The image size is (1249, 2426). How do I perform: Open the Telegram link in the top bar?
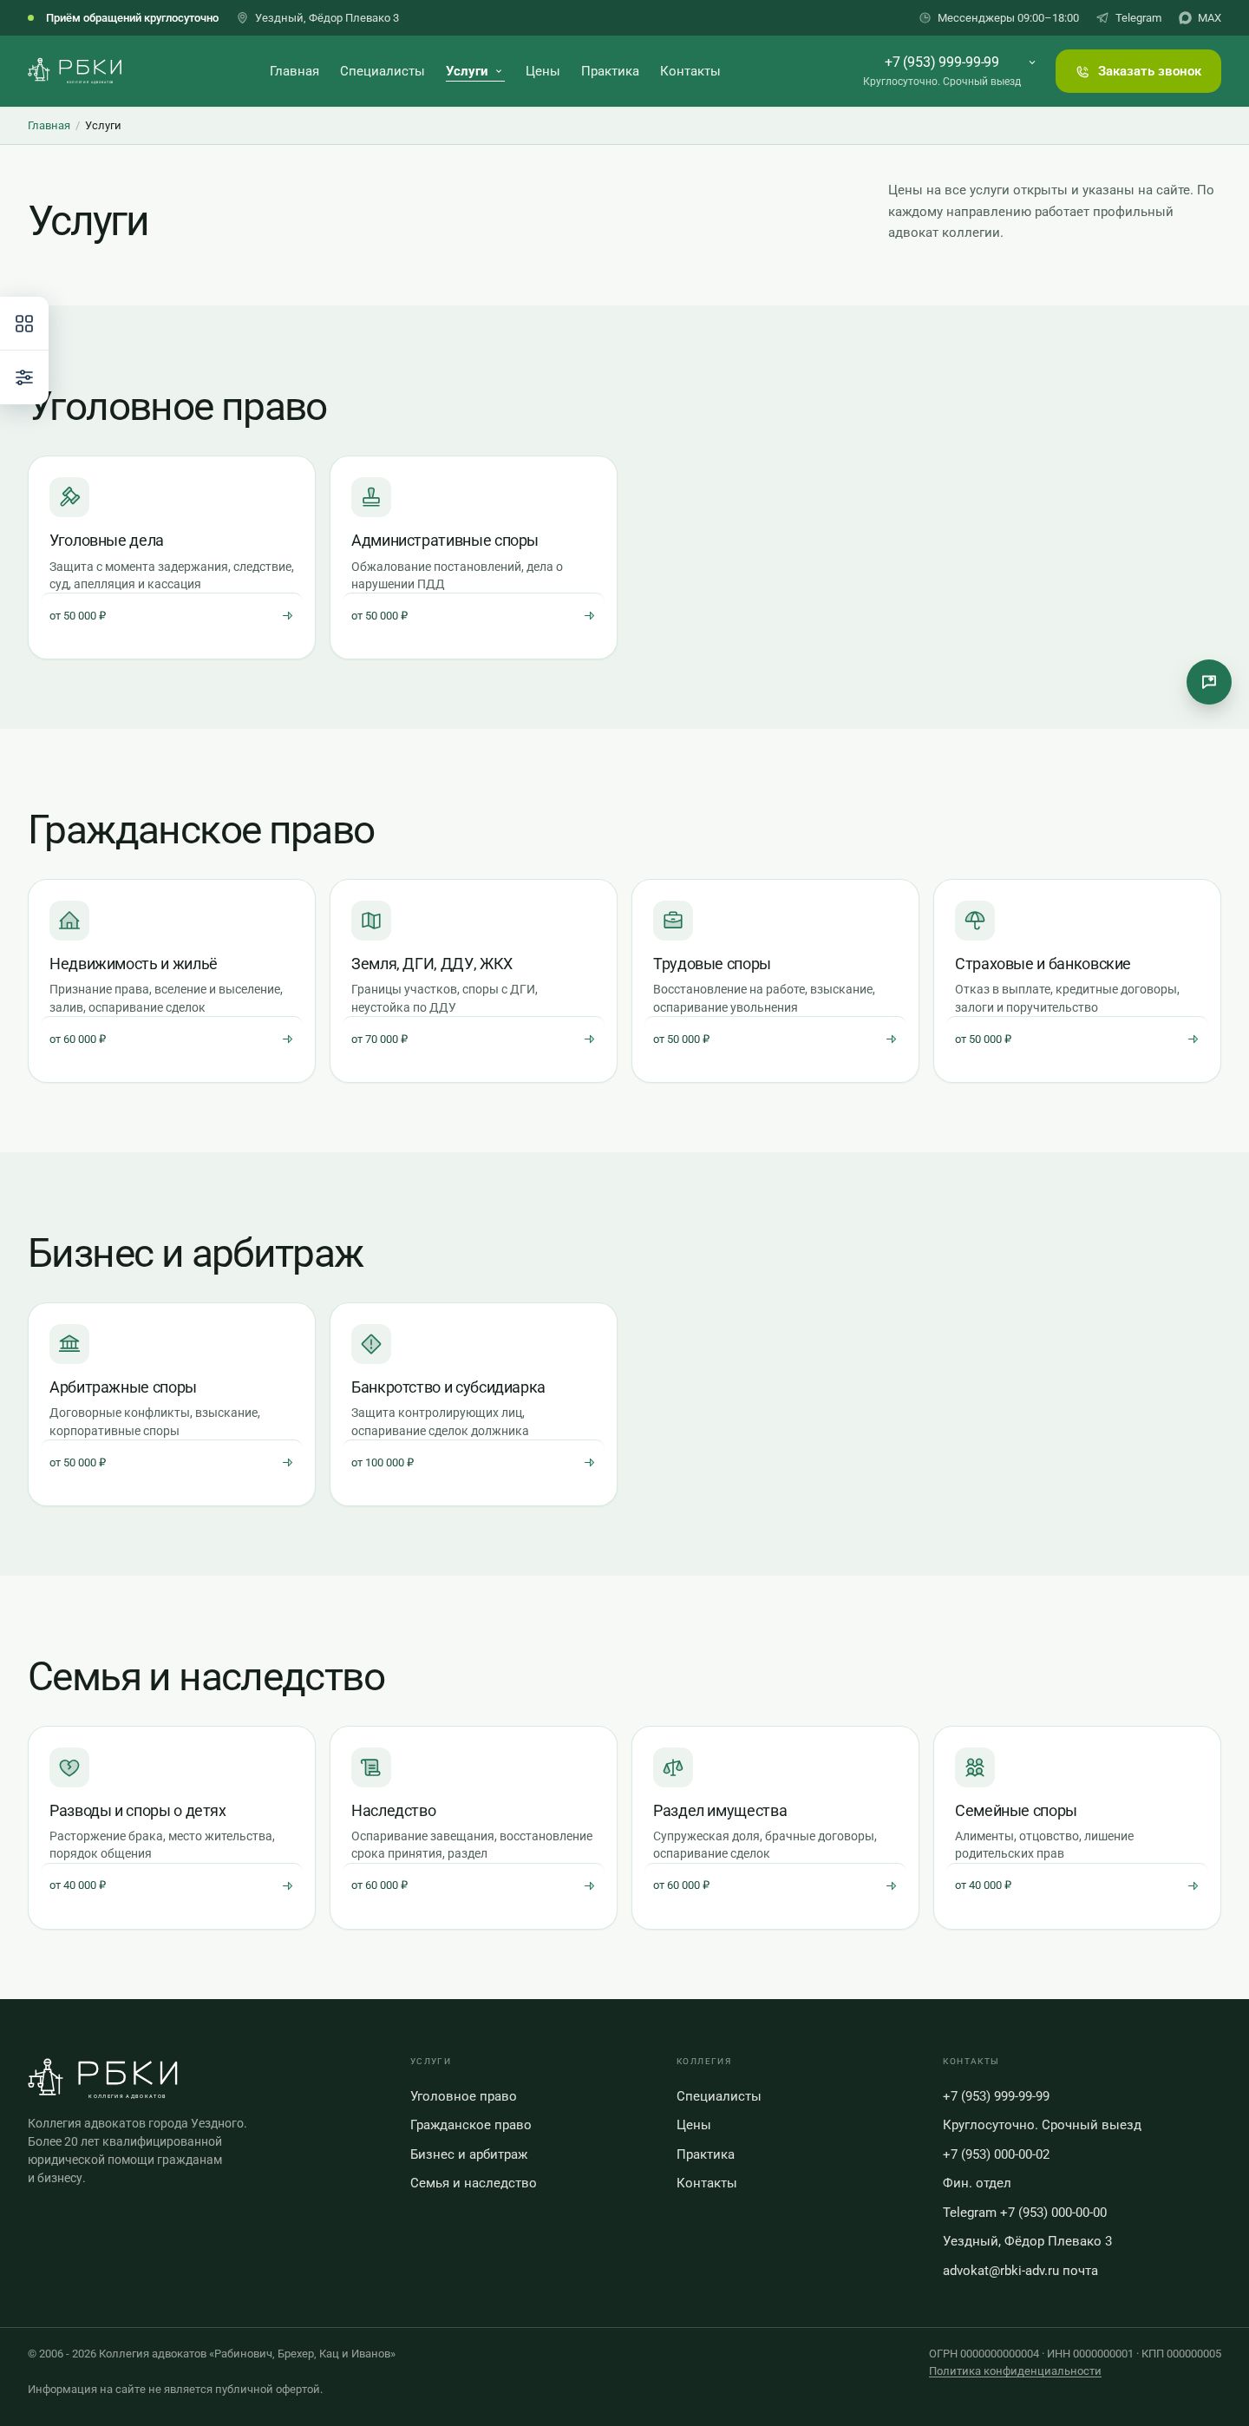click(1128, 18)
